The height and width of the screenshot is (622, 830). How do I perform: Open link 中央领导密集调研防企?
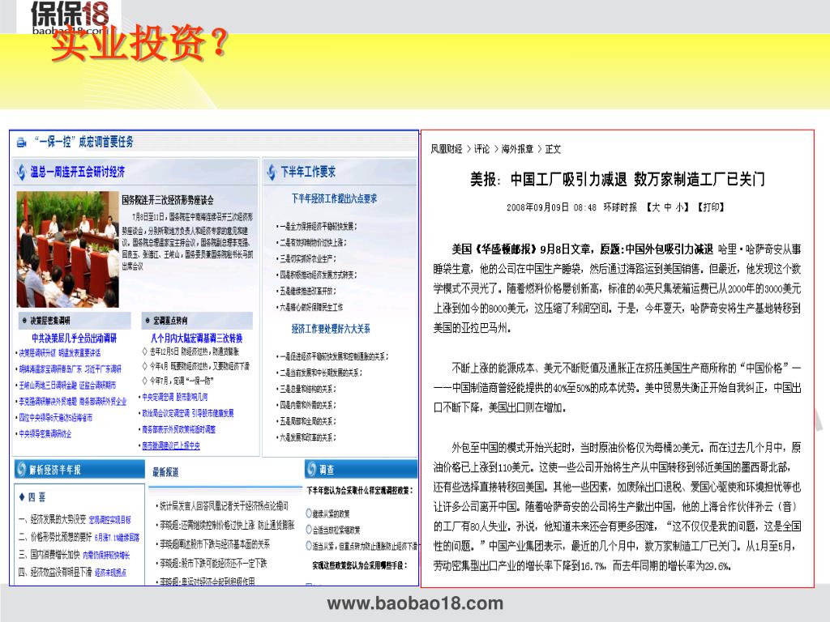click(45, 434)
